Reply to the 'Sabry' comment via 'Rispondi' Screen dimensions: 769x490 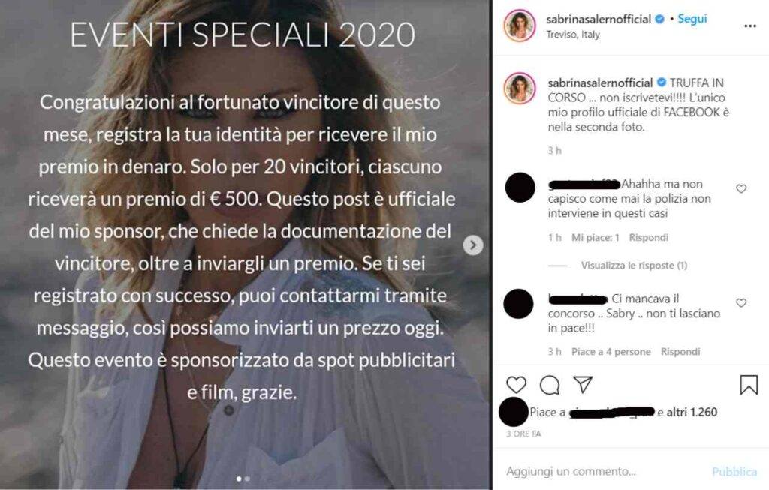(x=680, y=352)
